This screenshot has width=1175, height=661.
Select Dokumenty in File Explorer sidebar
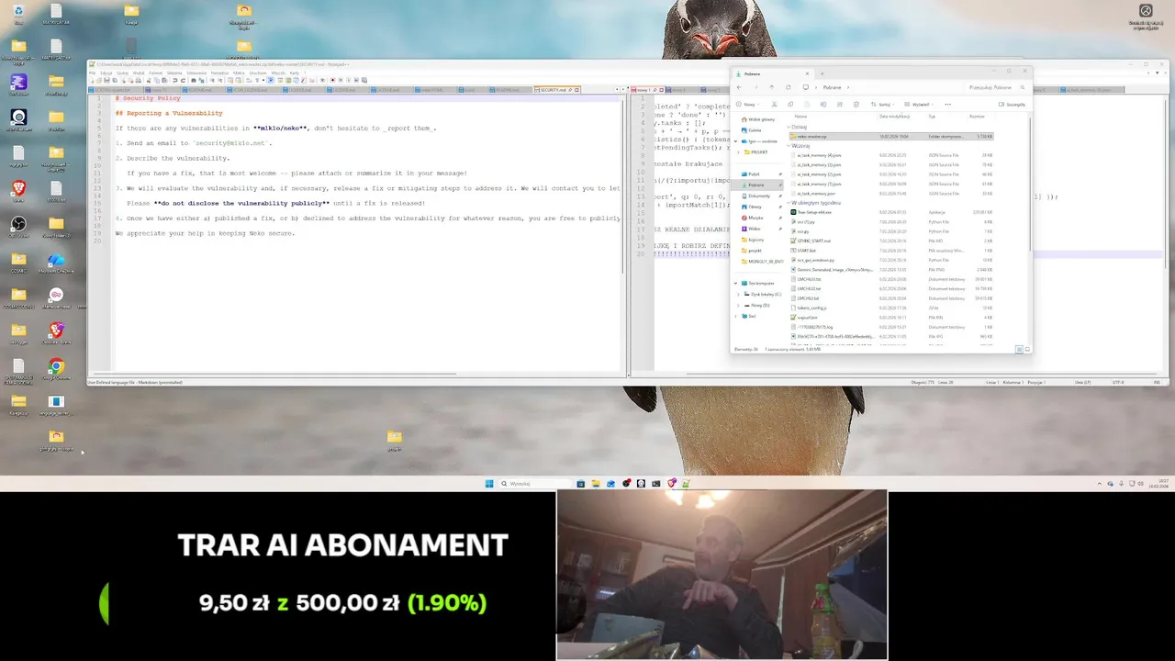[x=759, y=196]
